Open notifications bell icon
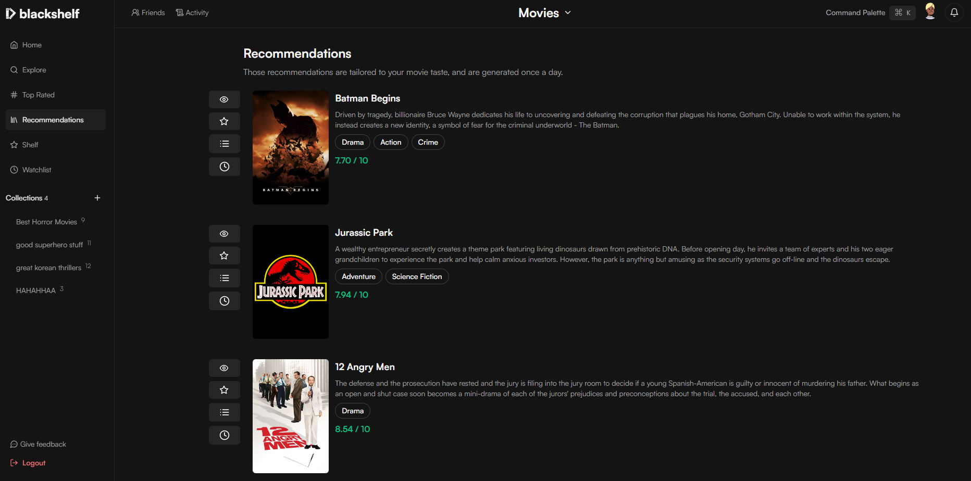 click(x=954, y=12)
